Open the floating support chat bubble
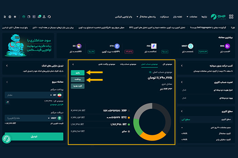 (6, 139)
